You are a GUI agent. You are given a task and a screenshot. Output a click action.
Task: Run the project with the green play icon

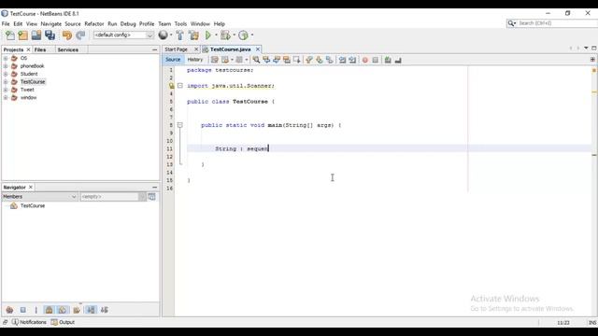[x=208, y=35]
